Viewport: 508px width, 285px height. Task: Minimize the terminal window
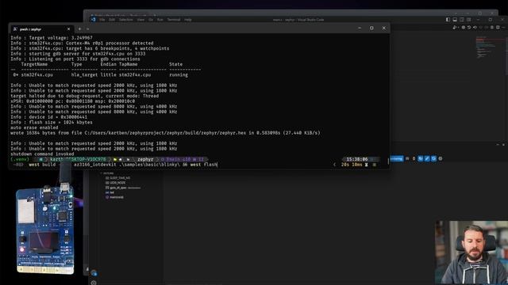click(360, 28)
